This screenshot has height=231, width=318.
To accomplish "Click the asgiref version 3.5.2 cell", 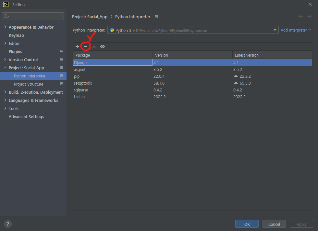I will click(x=158, y=69).
